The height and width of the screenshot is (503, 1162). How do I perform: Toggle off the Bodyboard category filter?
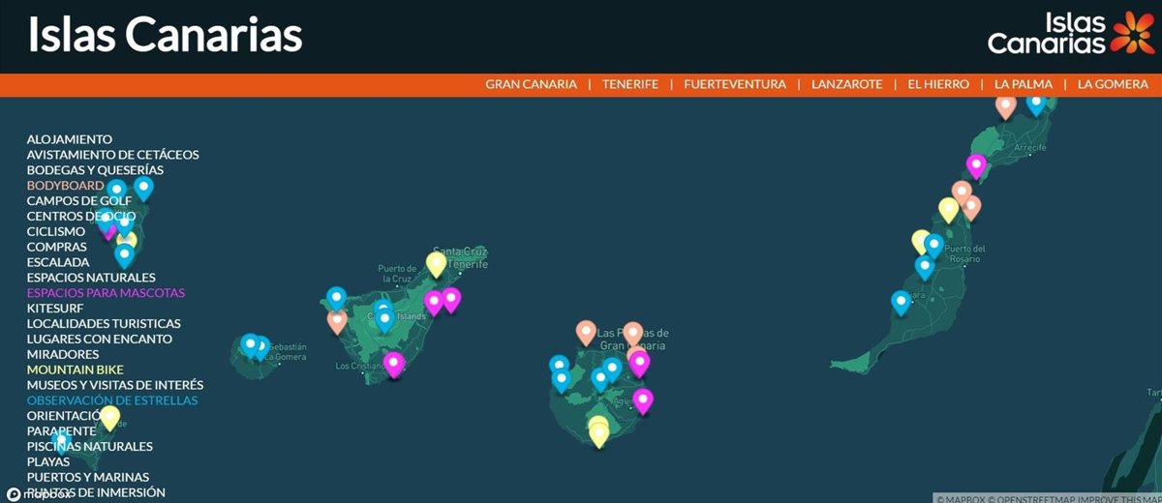click(65, 186)
